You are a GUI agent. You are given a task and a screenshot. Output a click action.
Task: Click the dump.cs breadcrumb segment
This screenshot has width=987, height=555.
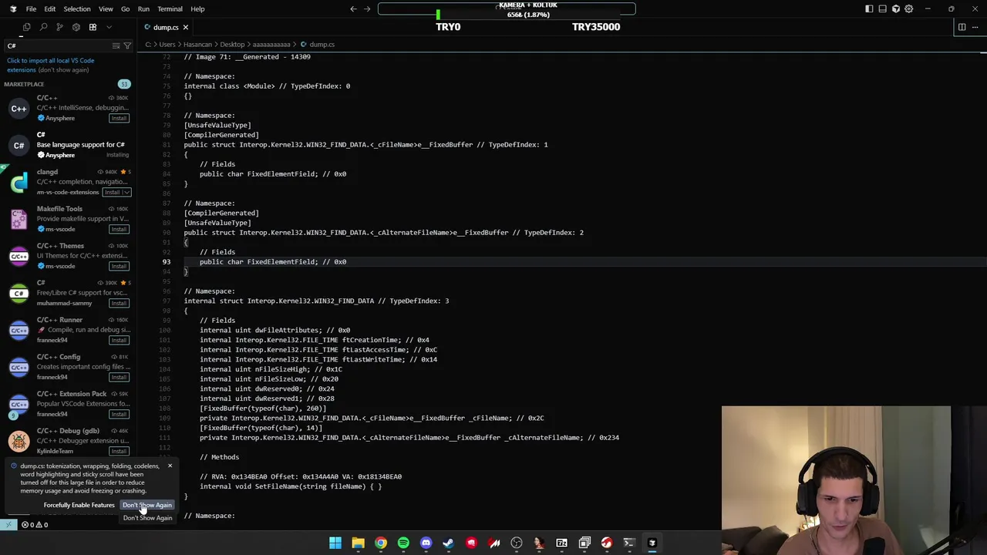coord(322,45)
